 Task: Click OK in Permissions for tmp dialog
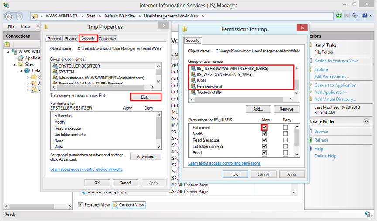click(235, 174)
